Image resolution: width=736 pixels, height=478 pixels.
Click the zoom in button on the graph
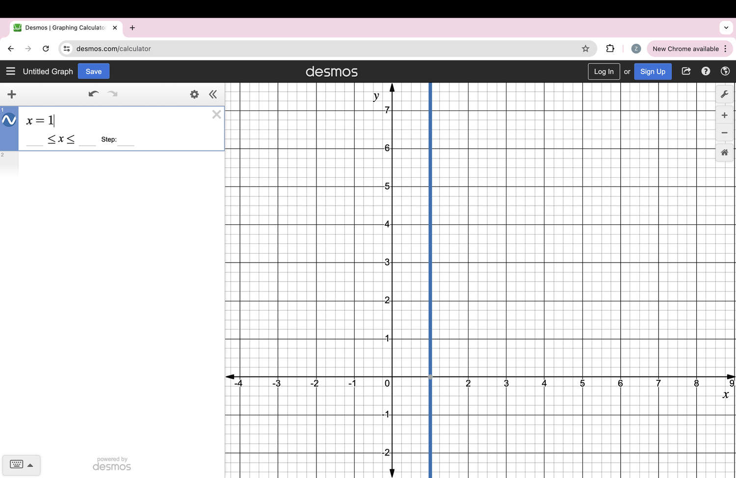[724, 115]
